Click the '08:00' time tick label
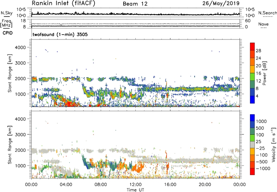This screenshot has width=277, height=192. coord(101,185)
